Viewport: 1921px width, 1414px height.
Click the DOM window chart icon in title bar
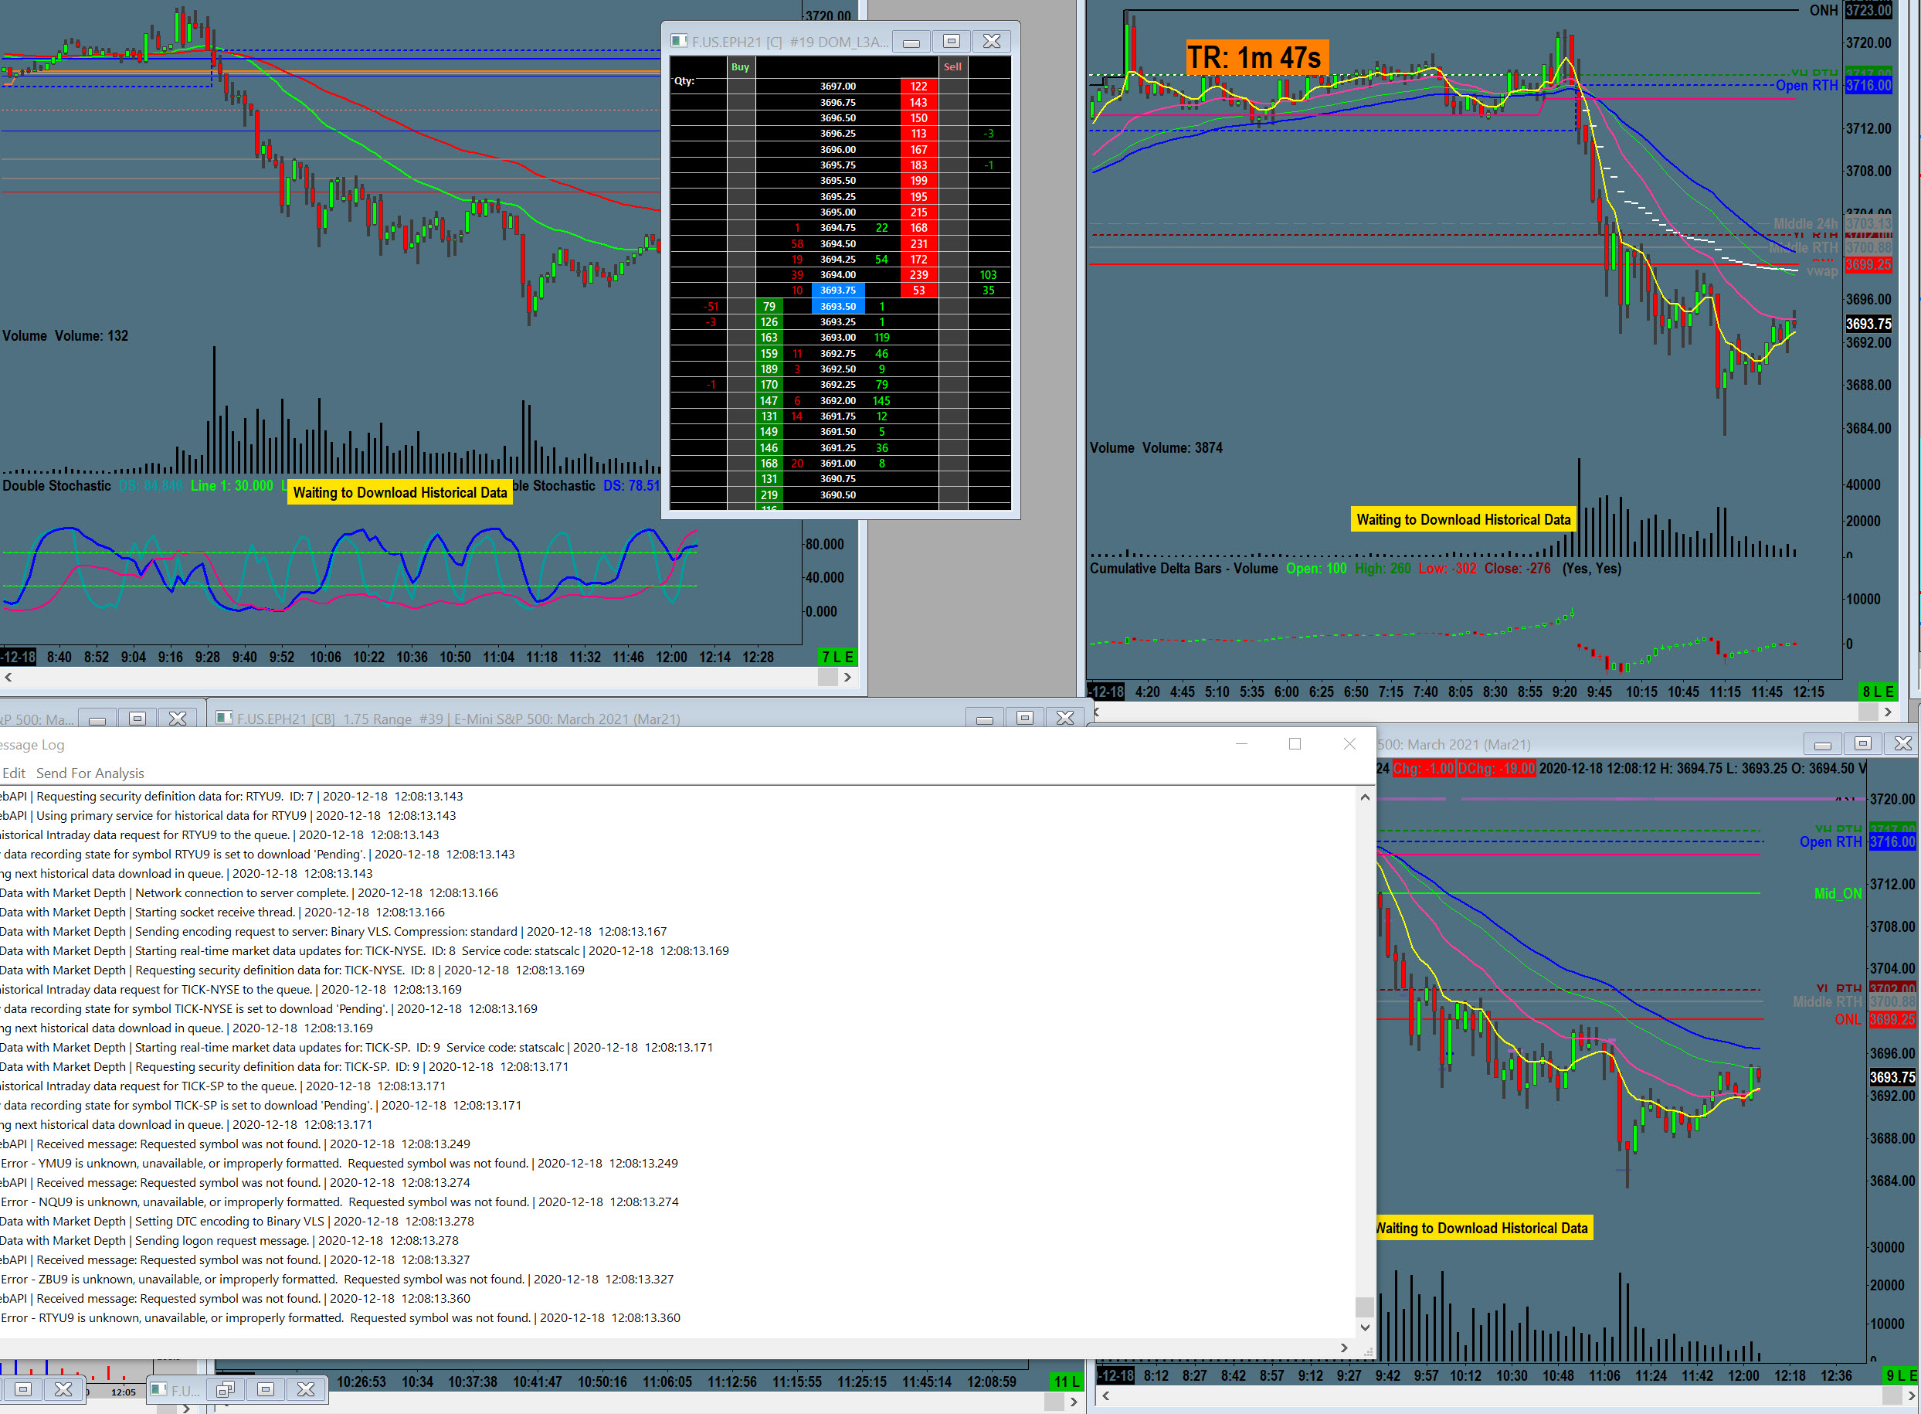pyautogui.click(x=678, y=41)
